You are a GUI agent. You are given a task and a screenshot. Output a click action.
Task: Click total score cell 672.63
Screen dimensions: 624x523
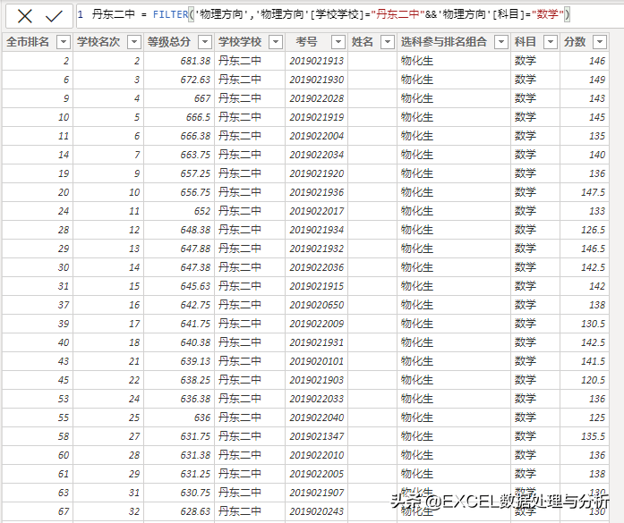click(179, 80)
